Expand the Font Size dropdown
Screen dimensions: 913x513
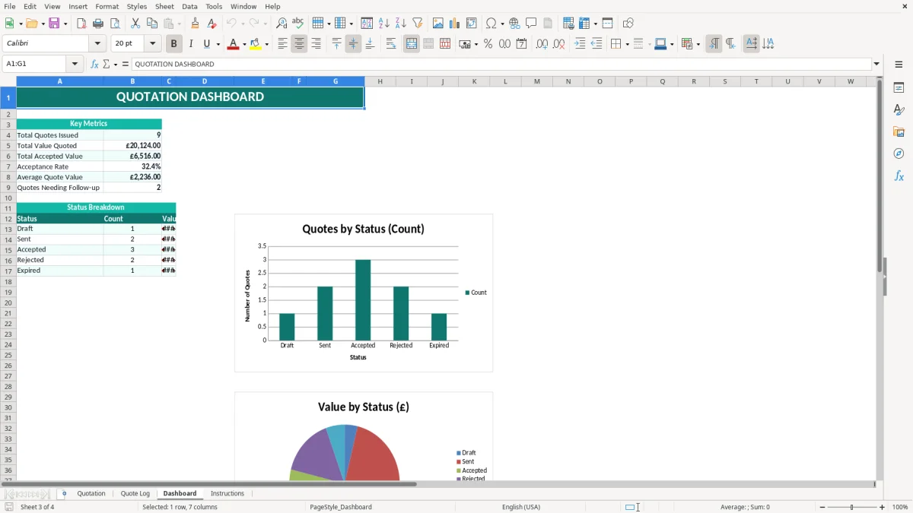(153, 44)
